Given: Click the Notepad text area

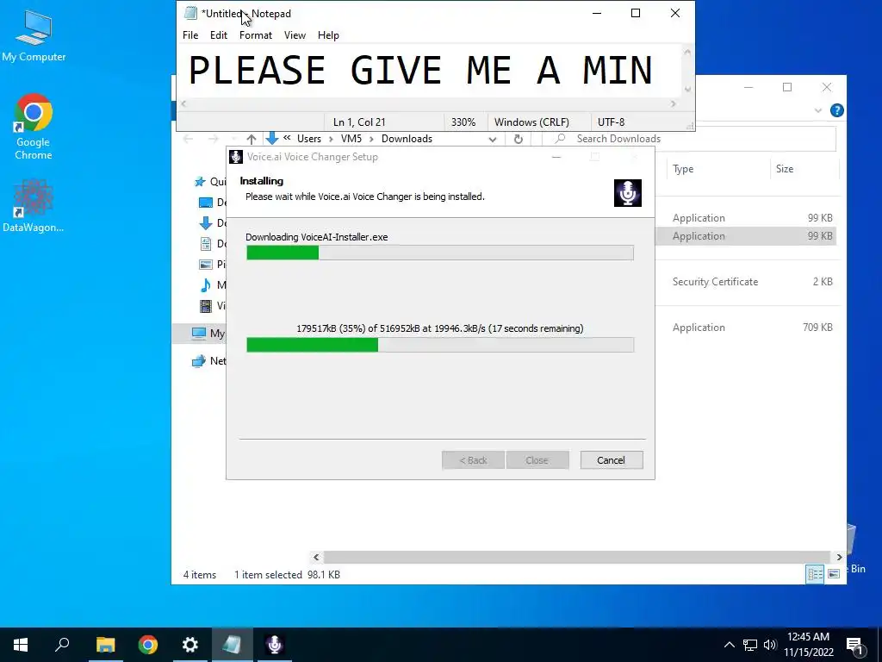Looking at the screenshot, I should pos(431,72).
